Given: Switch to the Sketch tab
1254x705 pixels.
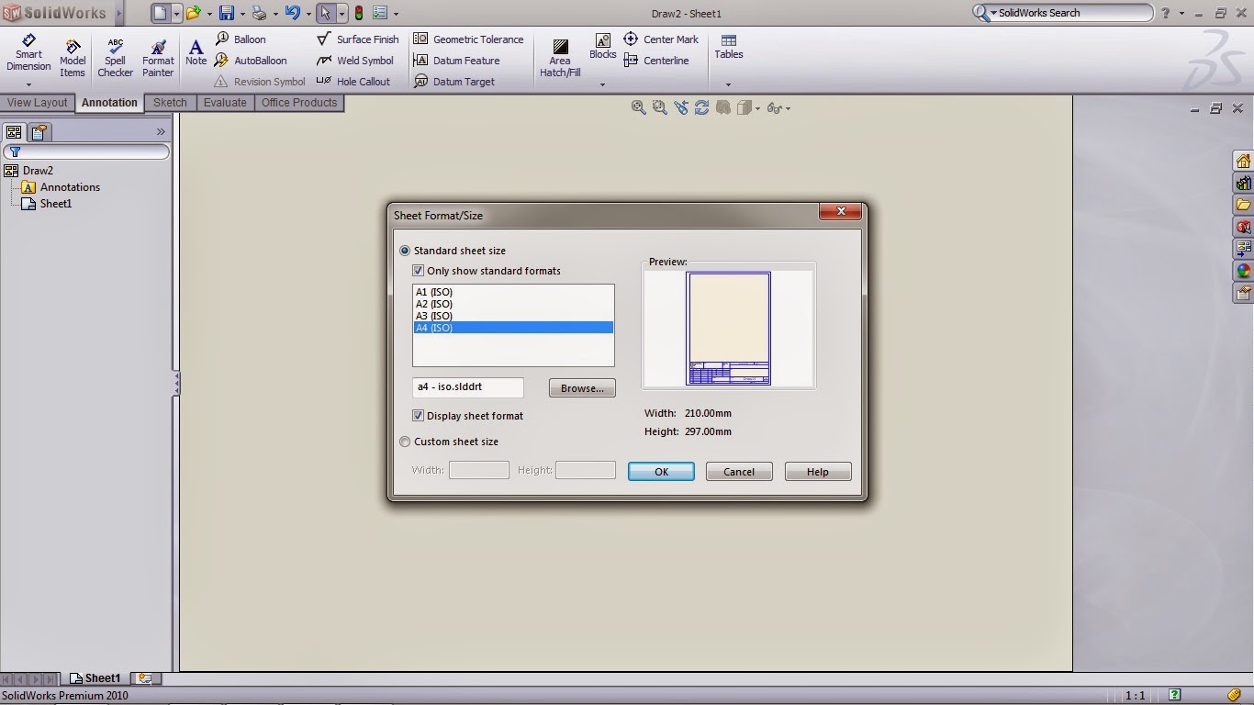Looking at the screenshot, I should pyautogui.click(x=170, y=103).
